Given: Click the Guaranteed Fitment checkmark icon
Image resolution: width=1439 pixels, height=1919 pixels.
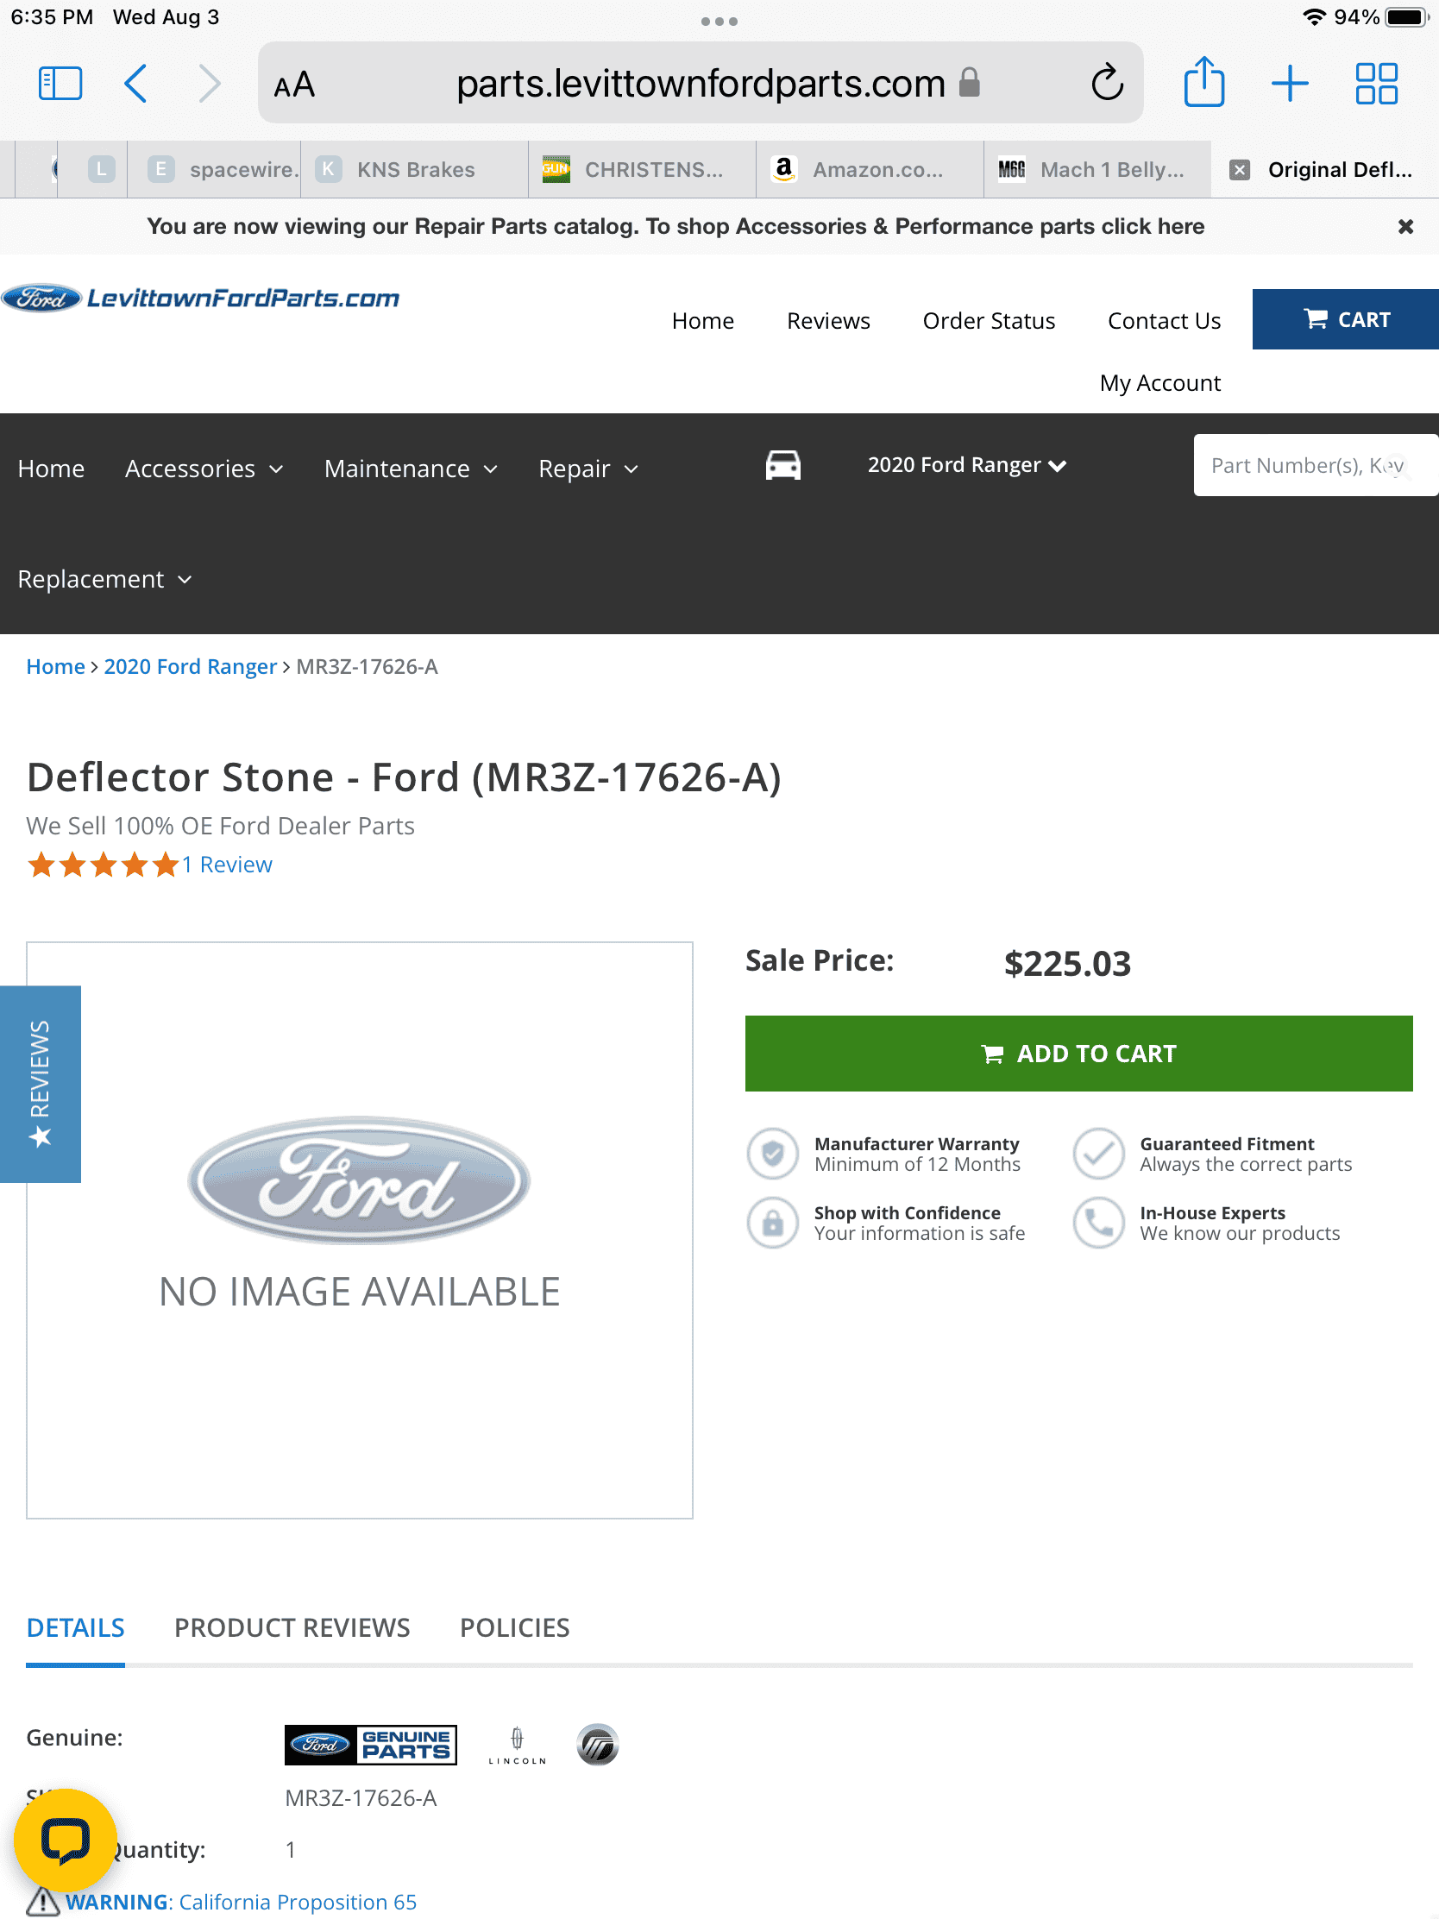Looking at the screenshot, I should (1098, 1153).
